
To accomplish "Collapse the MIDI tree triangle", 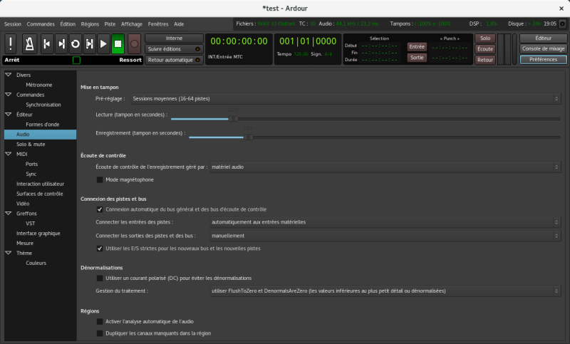I will click(x=9, y=154).
